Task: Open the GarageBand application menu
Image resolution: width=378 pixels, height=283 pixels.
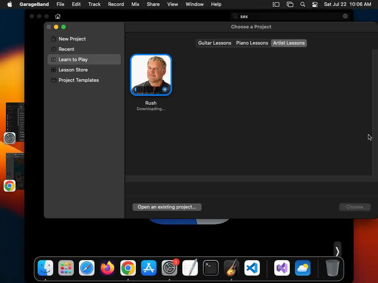Action: pos(34,4)
